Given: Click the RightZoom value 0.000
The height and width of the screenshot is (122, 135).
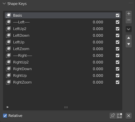Looking at the screenshot, I should pyautogui.click(x=98, y=82).
